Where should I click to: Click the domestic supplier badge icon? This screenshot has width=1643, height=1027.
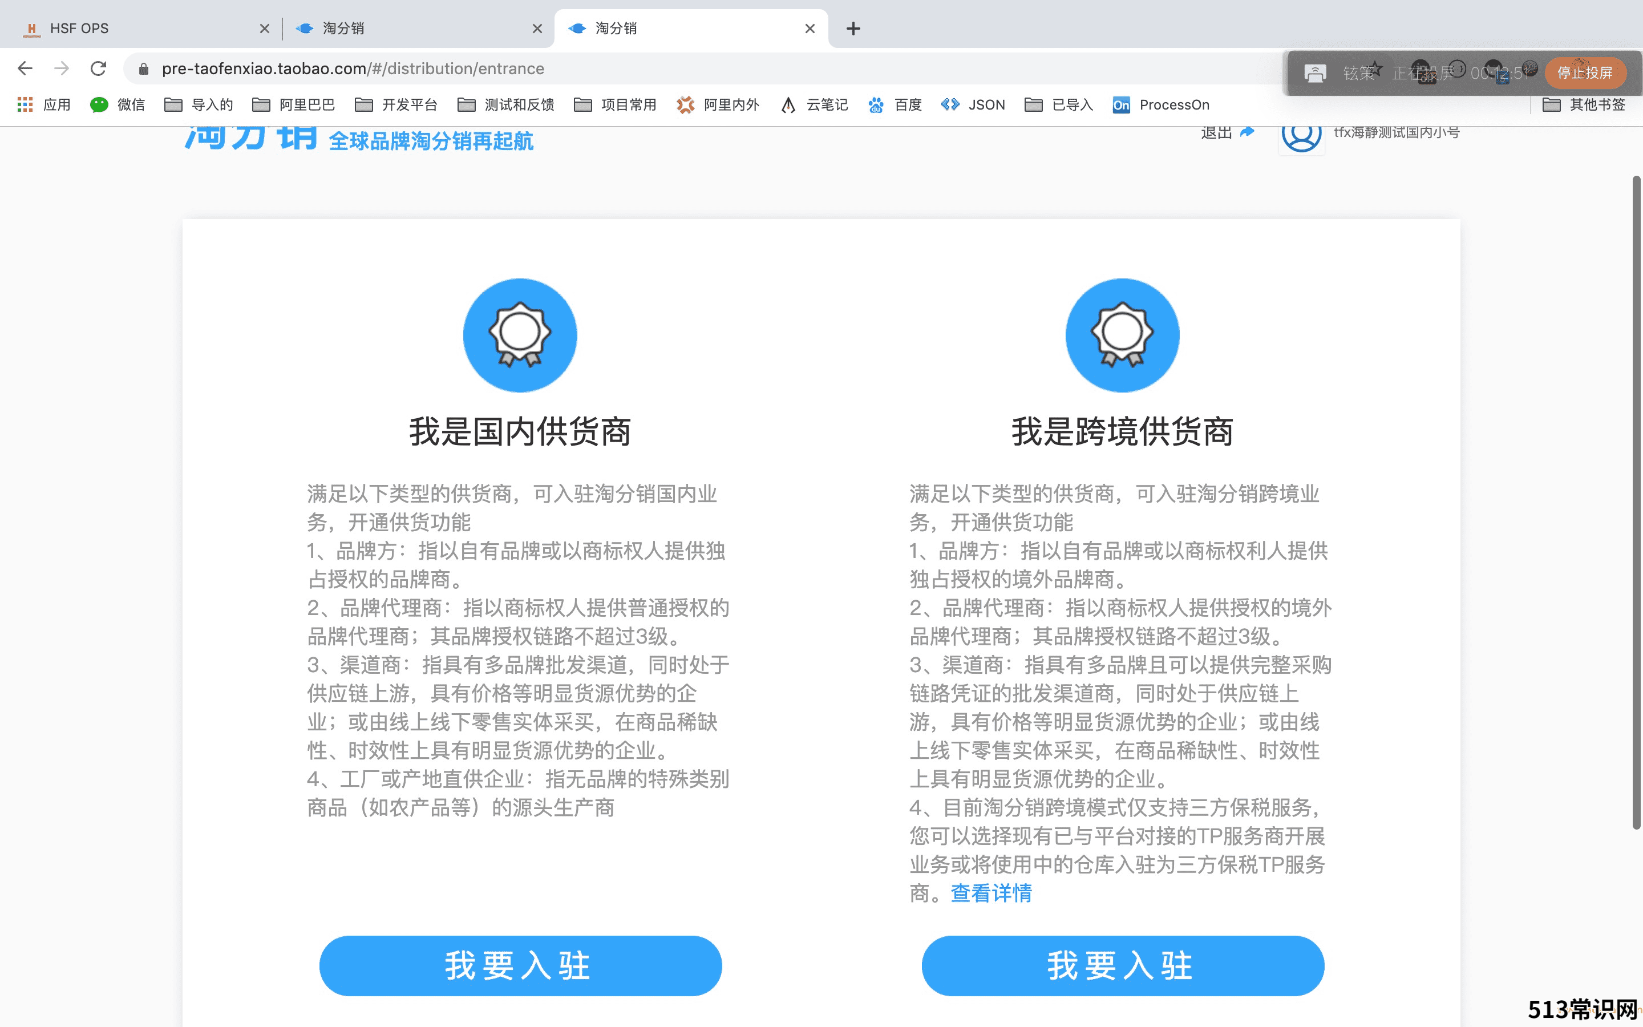520,335
